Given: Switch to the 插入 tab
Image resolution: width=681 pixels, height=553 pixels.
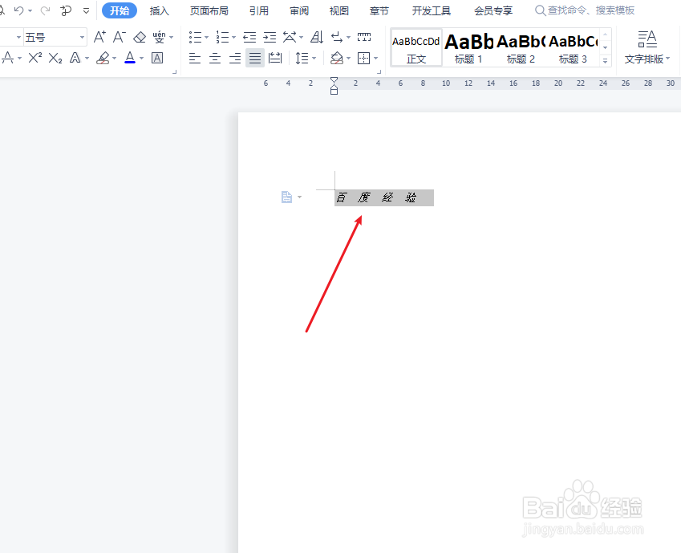Looking at the screenshot, I should pos(160,10).
